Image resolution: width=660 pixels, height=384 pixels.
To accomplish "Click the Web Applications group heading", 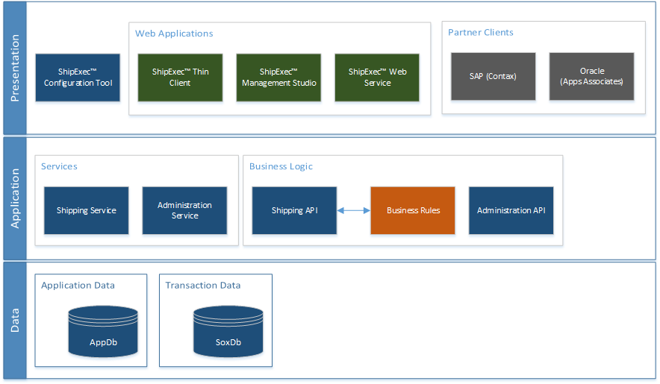I will coord(174,34).
